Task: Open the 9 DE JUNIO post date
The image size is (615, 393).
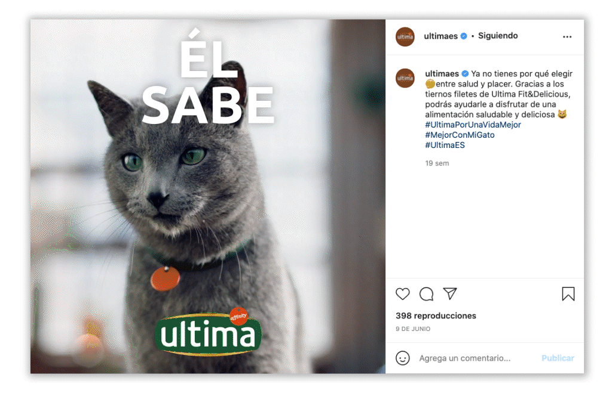Action: (x=413, y=329)
